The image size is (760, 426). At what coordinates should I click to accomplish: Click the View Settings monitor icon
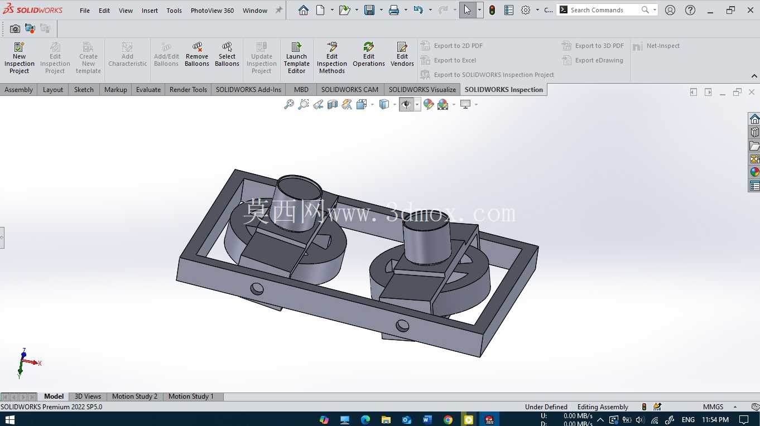465,104
